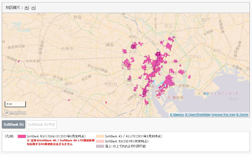Screen dimensions: 252x155
Task: Click the 東京港 port marker icon
Action: click(x=169, y=97)
